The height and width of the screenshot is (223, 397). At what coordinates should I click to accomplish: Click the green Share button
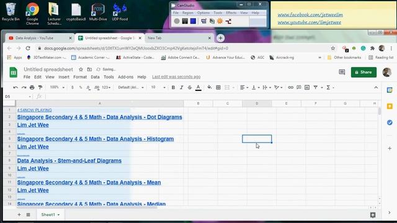pos(364,72)
